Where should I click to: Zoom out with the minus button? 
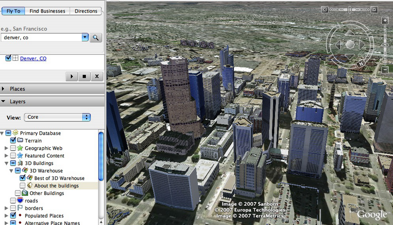tap(385, 69)
